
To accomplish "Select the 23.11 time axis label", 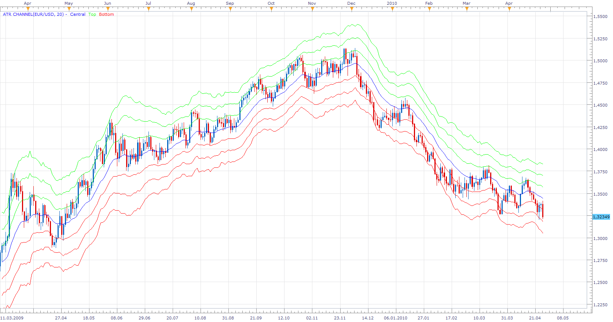I will pos(340,318).
